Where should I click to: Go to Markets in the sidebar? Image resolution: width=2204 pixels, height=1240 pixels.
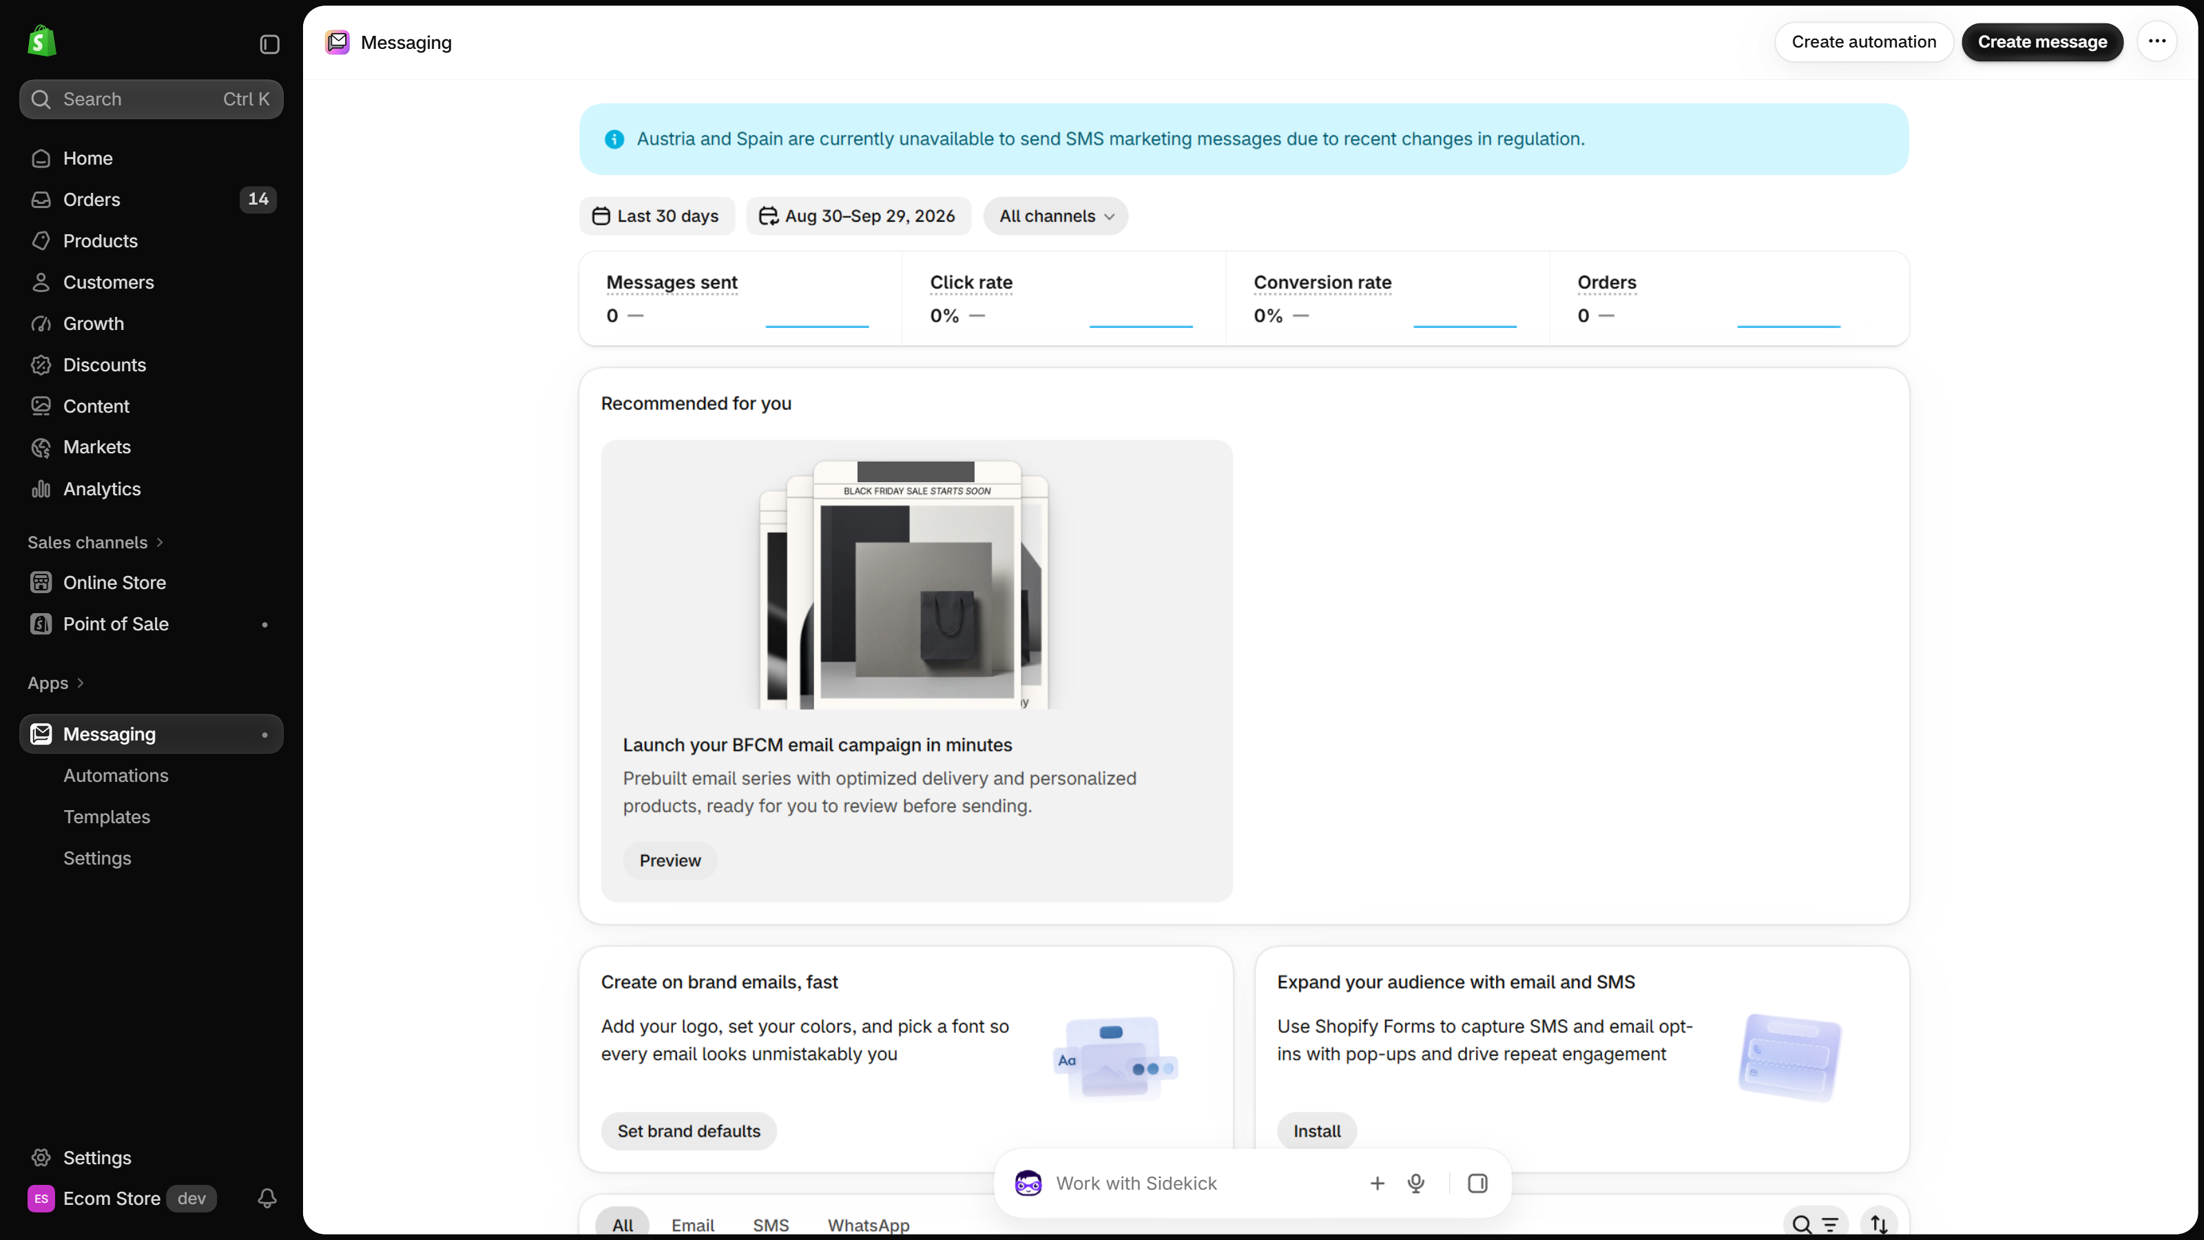(152, 446)
